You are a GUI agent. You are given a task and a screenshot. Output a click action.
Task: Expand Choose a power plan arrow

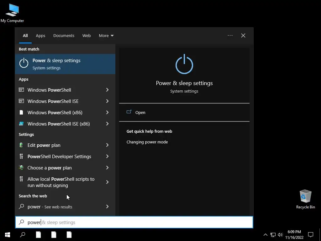(107, 168)
